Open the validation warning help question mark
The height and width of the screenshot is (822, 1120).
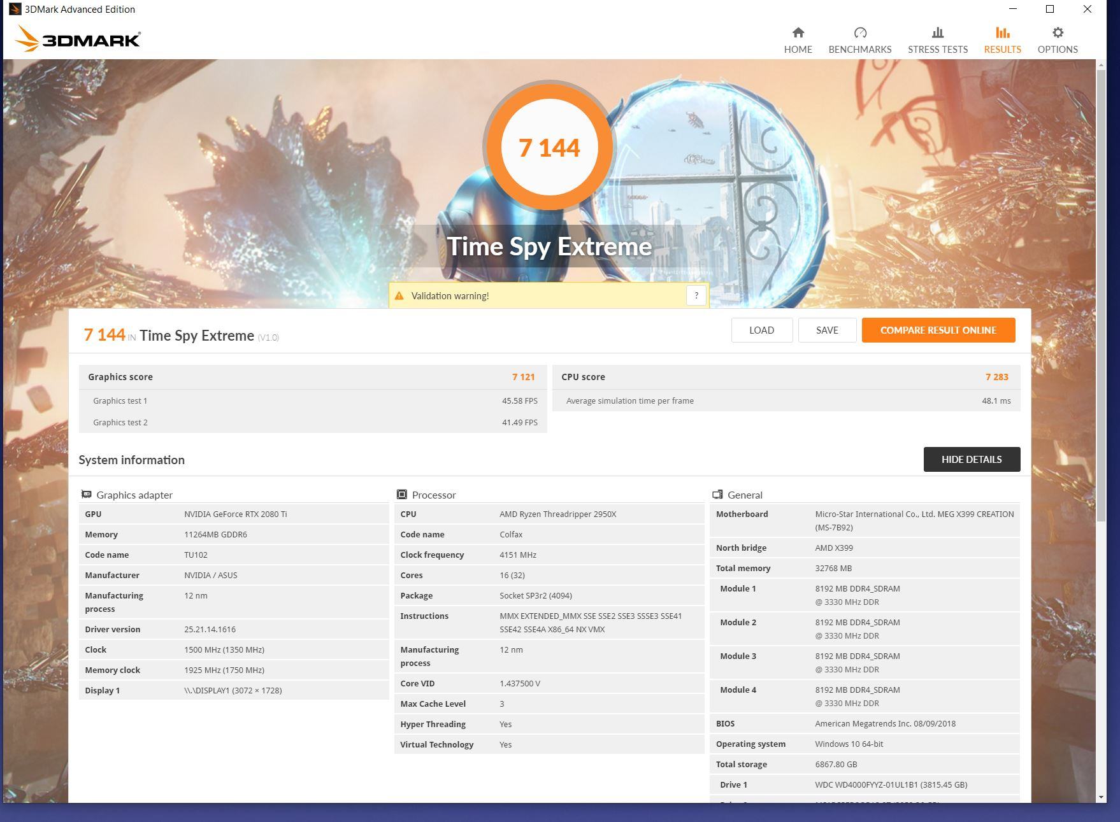tap(696, 295)
